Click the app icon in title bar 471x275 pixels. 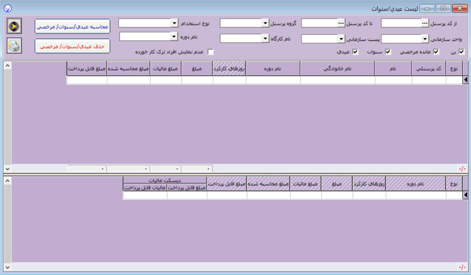(7, 9)
